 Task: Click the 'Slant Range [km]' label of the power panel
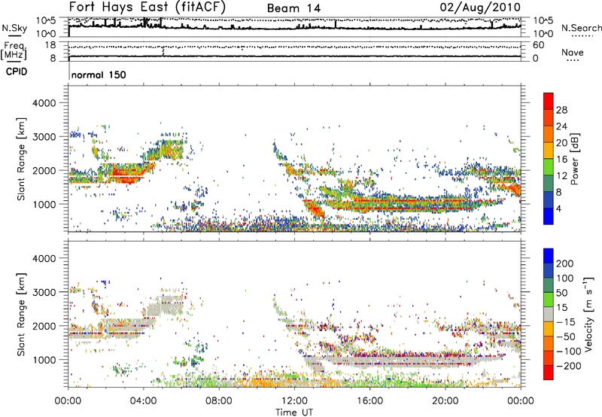pyautogui.click(x=22, y=159)
